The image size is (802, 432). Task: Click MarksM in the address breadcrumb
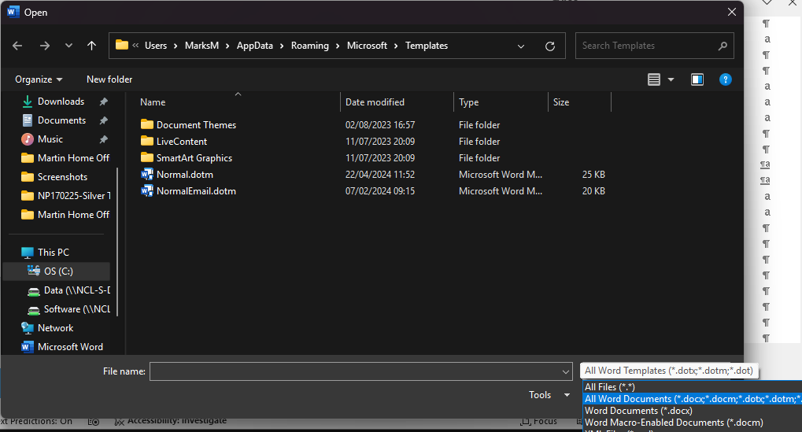coord(201,46)
